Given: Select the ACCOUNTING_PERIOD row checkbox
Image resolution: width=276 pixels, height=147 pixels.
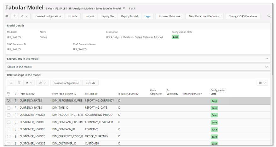Looking at the screenshot, I should [9, 115].
